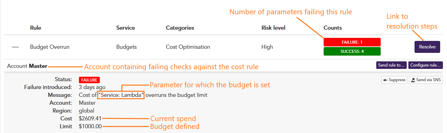Click the Categories column header

pos(180,28)
